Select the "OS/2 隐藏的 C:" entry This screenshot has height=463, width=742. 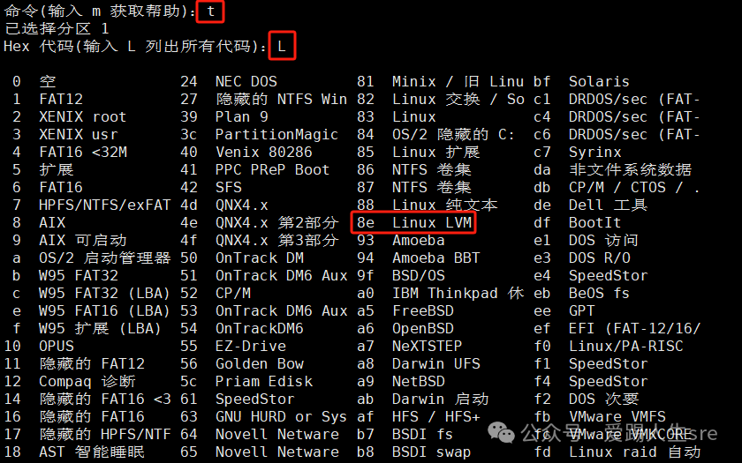(453, 135)
